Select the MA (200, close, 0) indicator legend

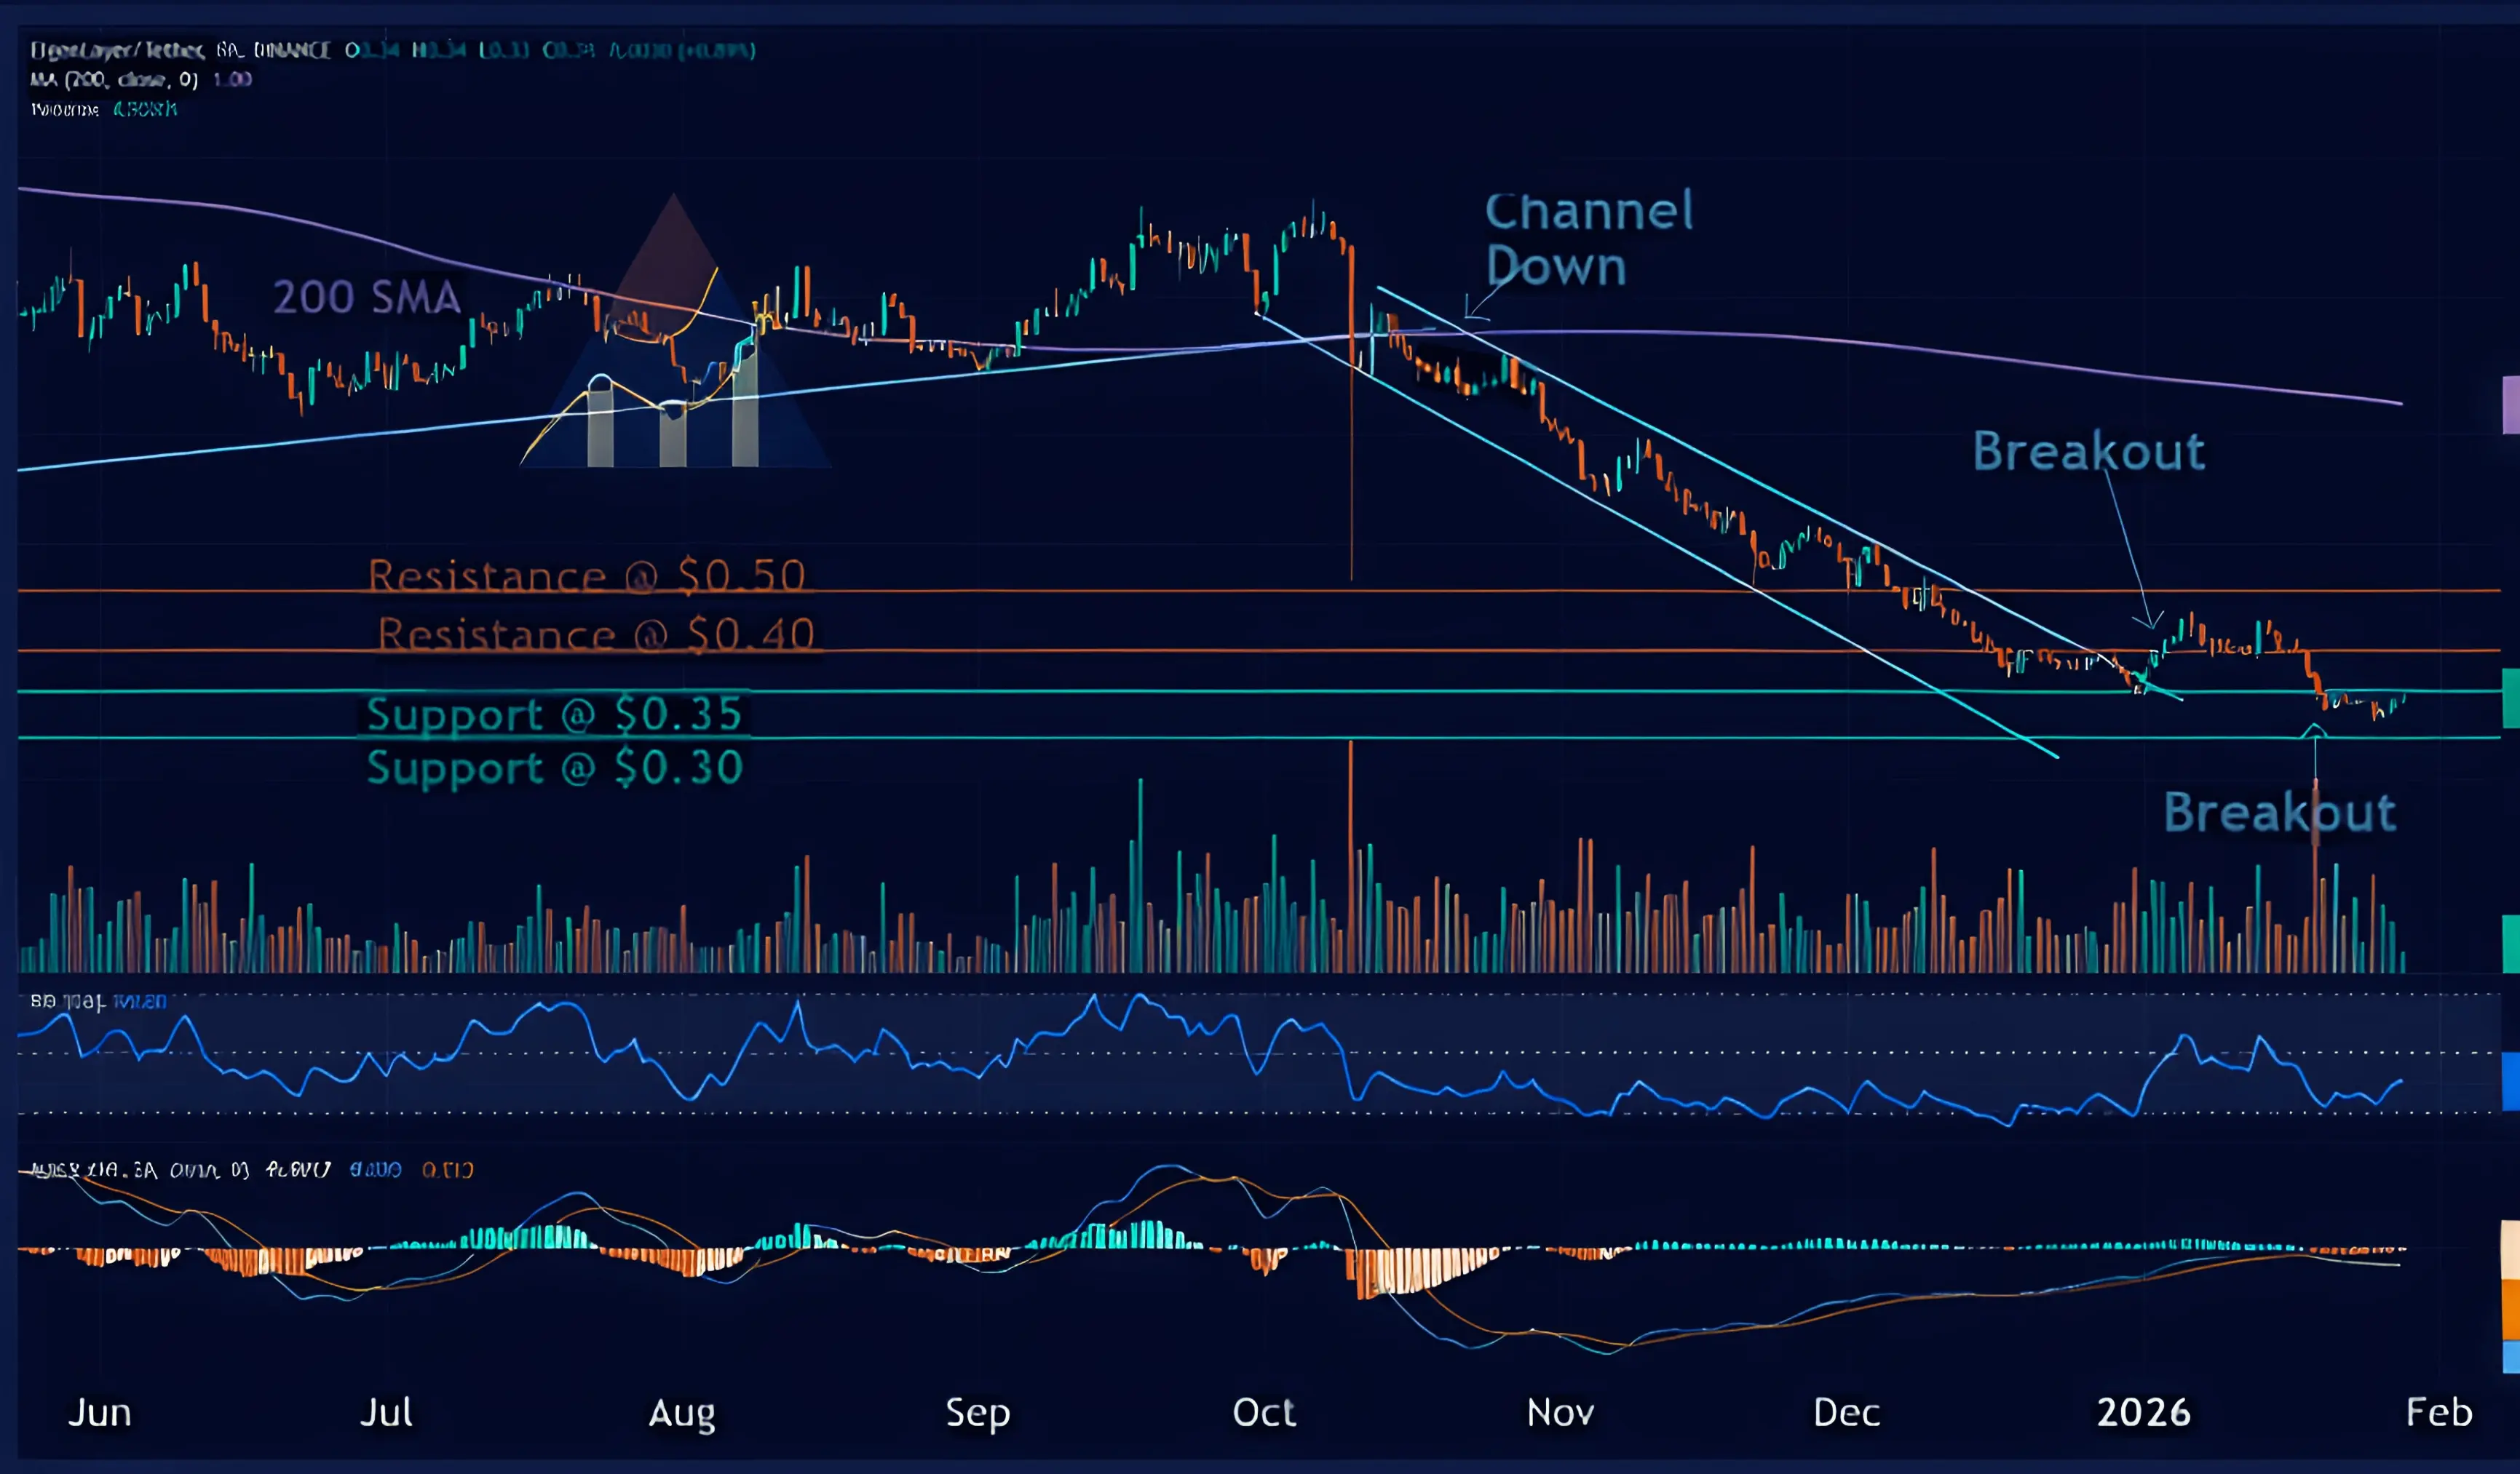tap(114, 80)
